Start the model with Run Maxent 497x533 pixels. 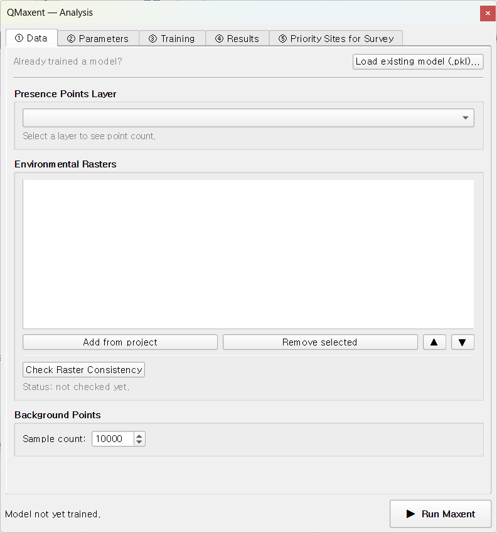coord(441,514)
